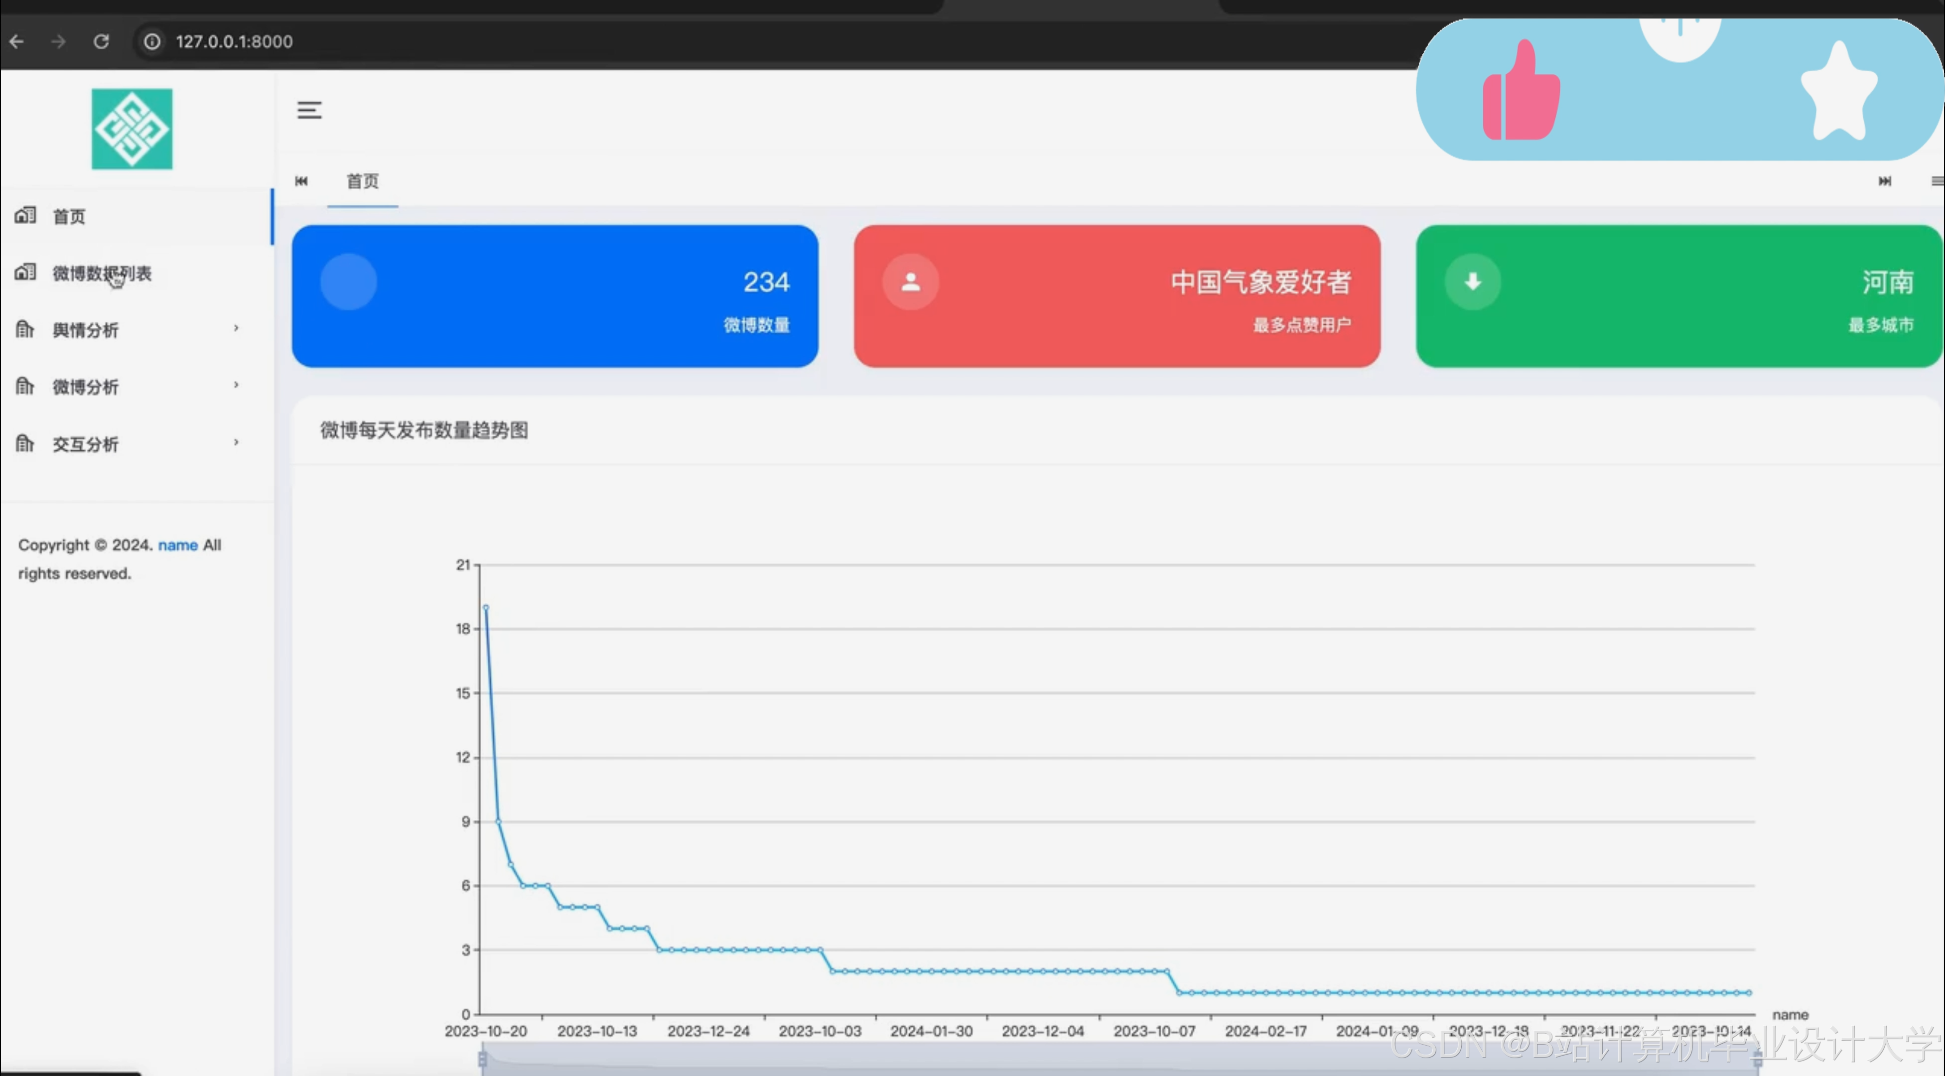1945x1076 pixels.
Task: Click the browser address bar showing 127.0.0.1:8000
Action: [x=234, y=41]
